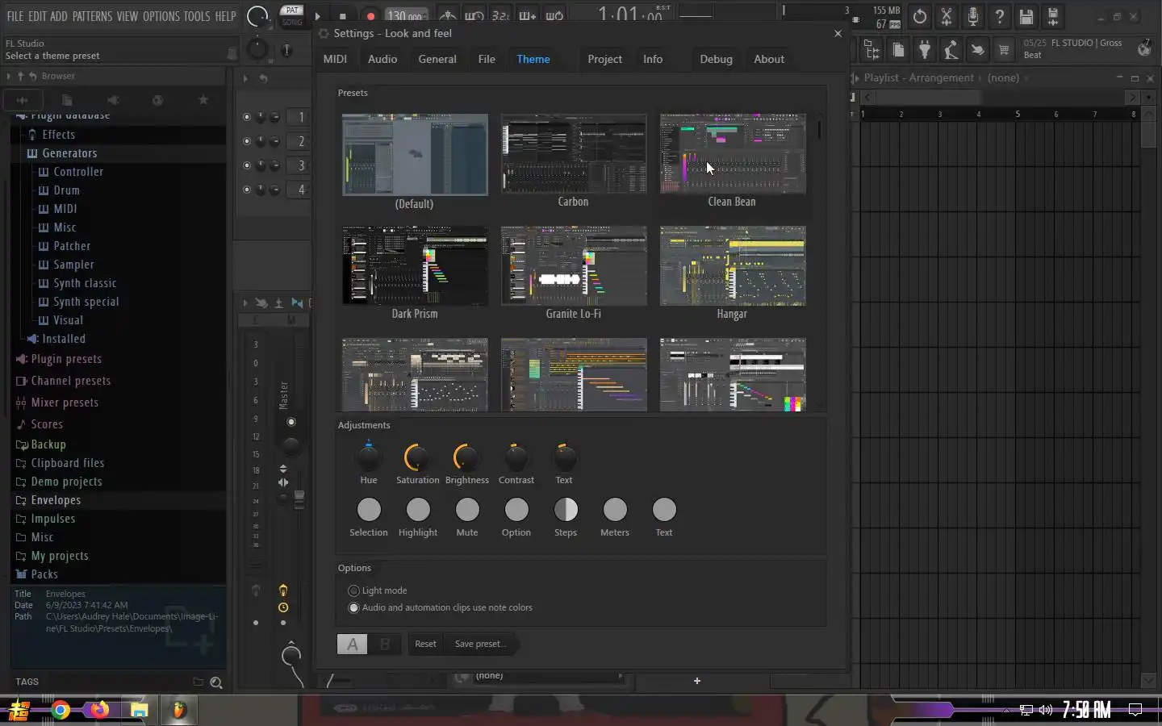Toggle mute light for channel 4
This screenshot has width=1162, height=726.
[x=247, y=190]
